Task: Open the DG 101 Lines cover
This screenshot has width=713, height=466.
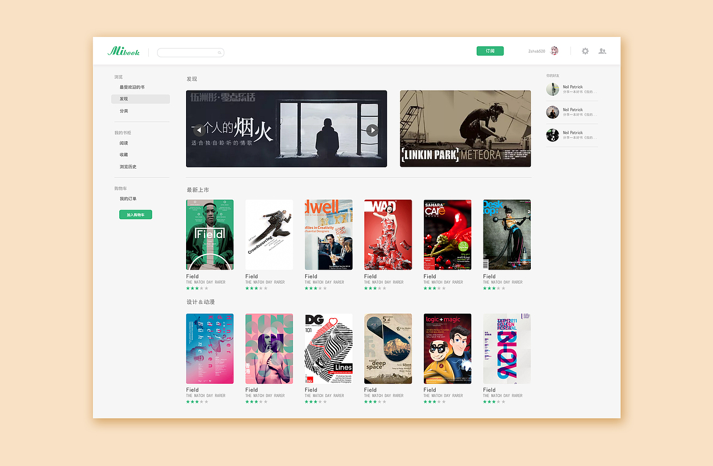Action: coord(329,349)
